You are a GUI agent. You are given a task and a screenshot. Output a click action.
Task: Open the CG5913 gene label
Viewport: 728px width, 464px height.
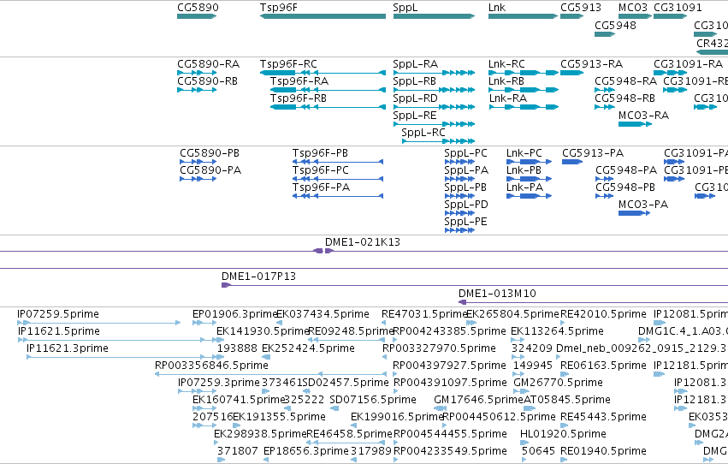pos(580,8)
